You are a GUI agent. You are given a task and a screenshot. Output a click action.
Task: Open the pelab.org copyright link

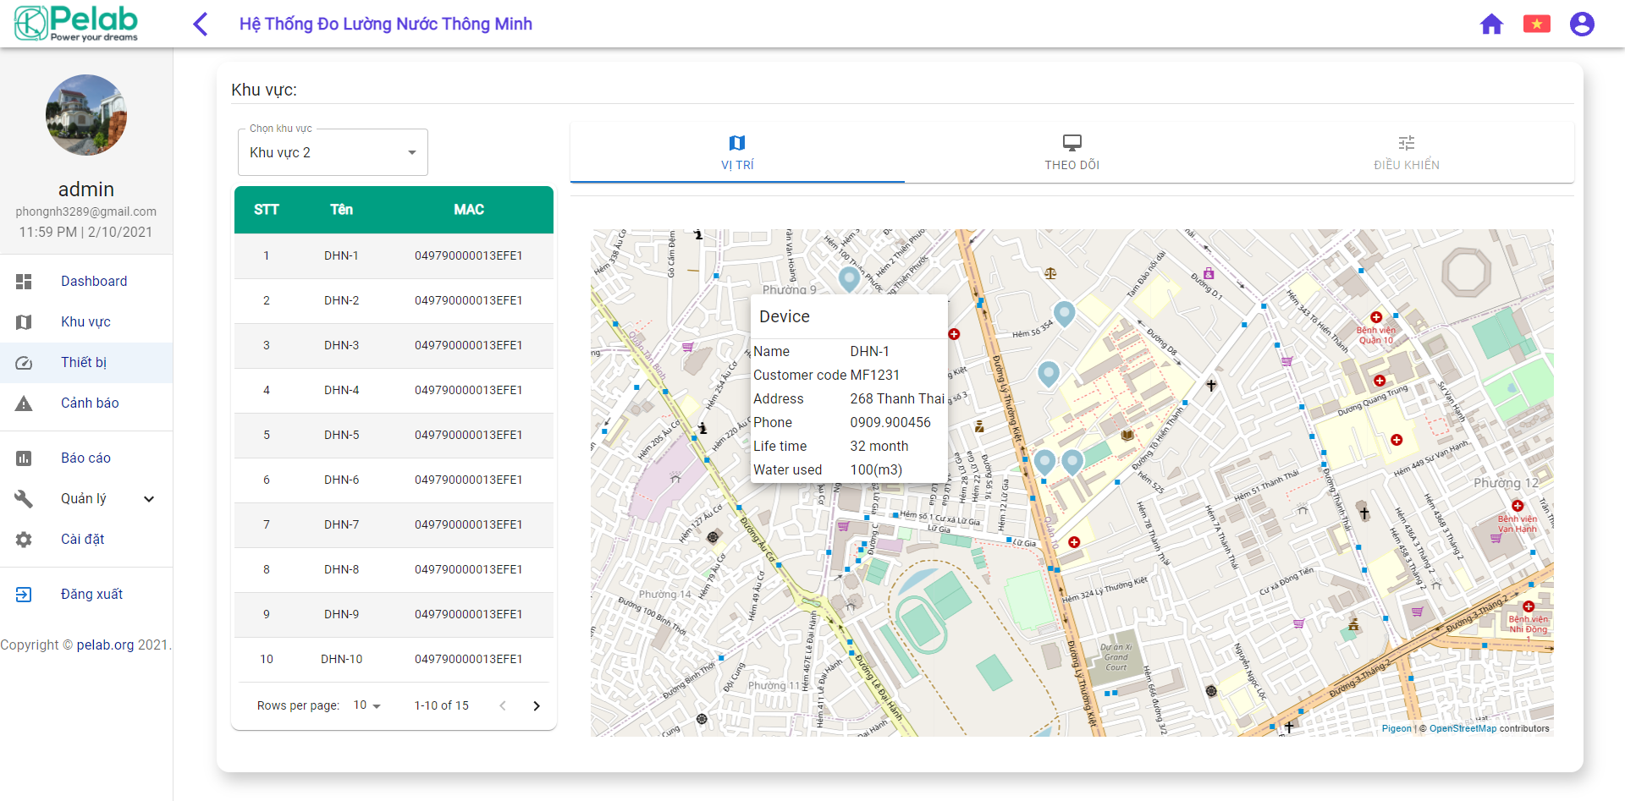click(105, 645)
